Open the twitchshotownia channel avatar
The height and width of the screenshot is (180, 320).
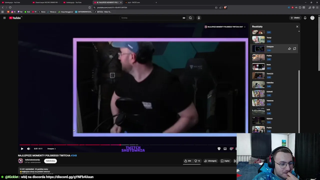(20, 161)
